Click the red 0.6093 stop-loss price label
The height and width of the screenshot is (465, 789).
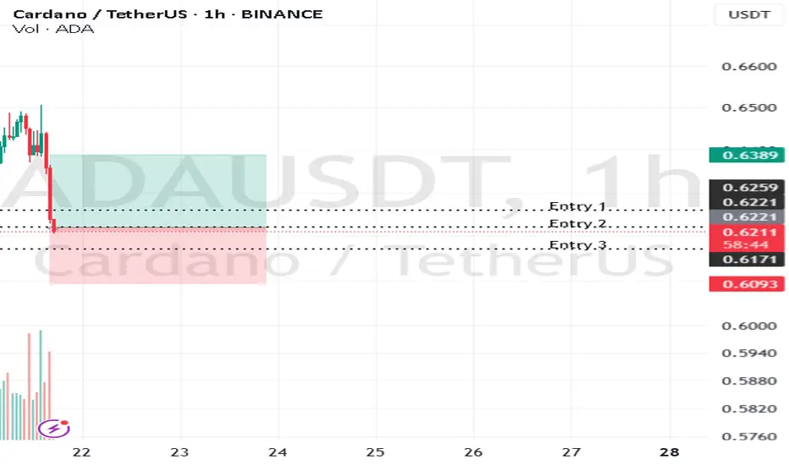[x=747, y=284]
